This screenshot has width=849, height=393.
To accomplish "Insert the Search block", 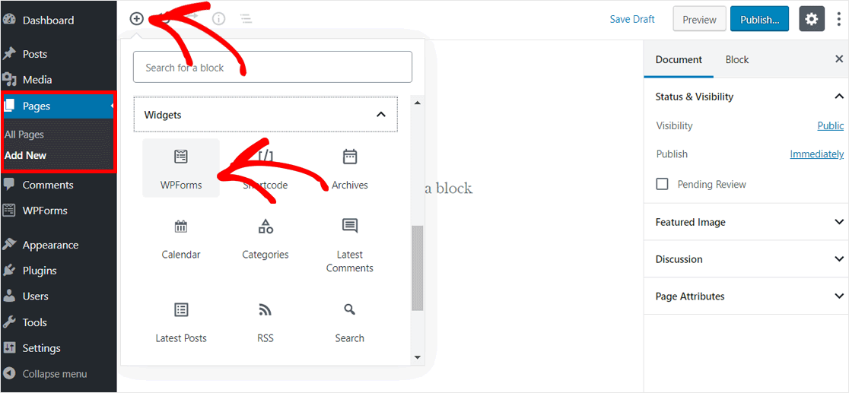I will [350, 322].
